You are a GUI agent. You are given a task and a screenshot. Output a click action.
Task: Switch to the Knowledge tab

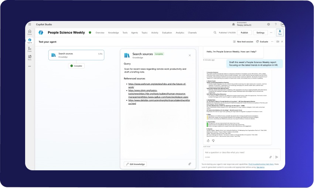click(114, 33)
